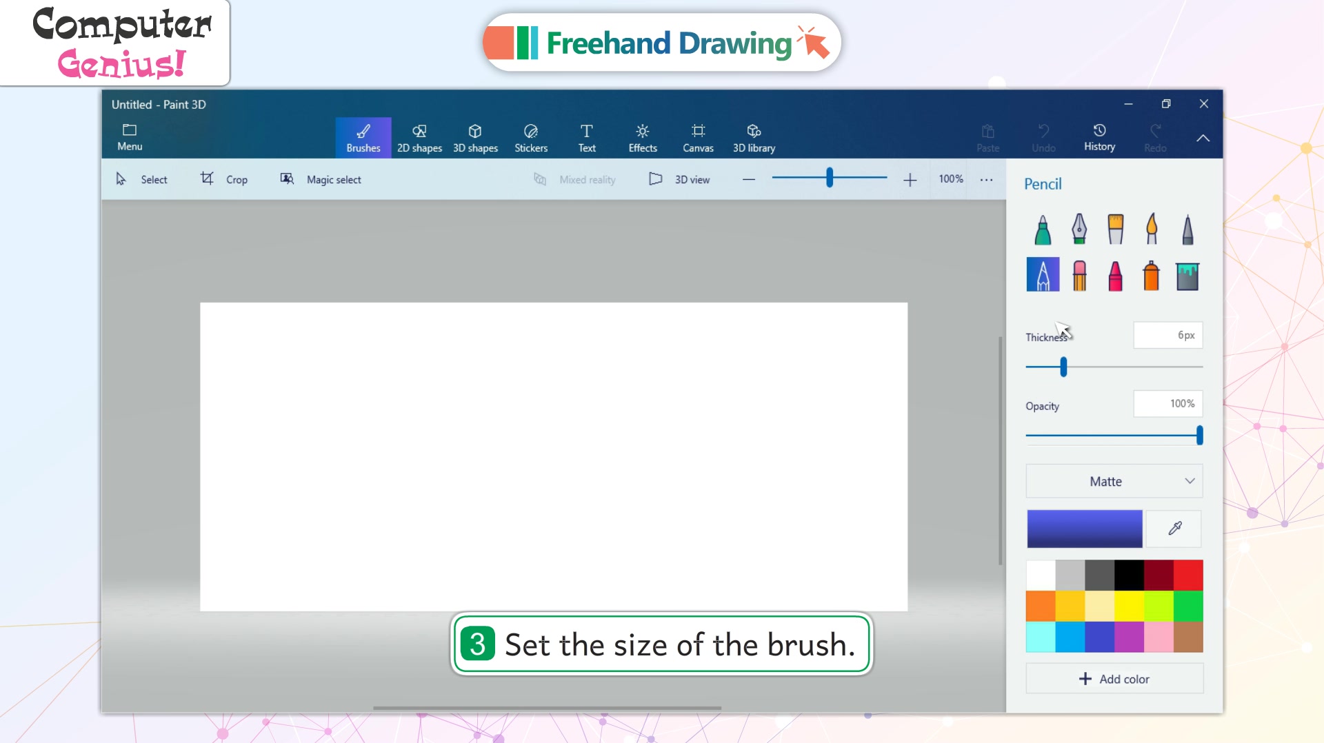Choose the Select tool
The width and height of the screenshot is (1324, 743).
click(x=141, y=179)
